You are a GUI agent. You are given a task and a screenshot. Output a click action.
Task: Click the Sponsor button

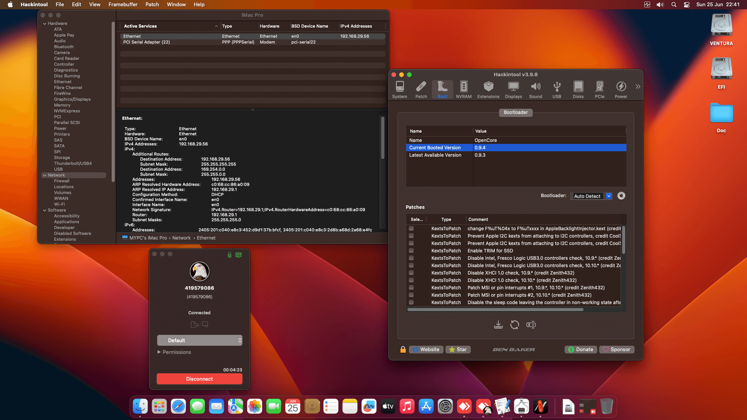click(617, 350)
